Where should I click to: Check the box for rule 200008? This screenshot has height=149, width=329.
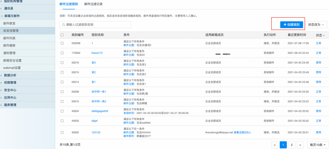coord(62,43)
